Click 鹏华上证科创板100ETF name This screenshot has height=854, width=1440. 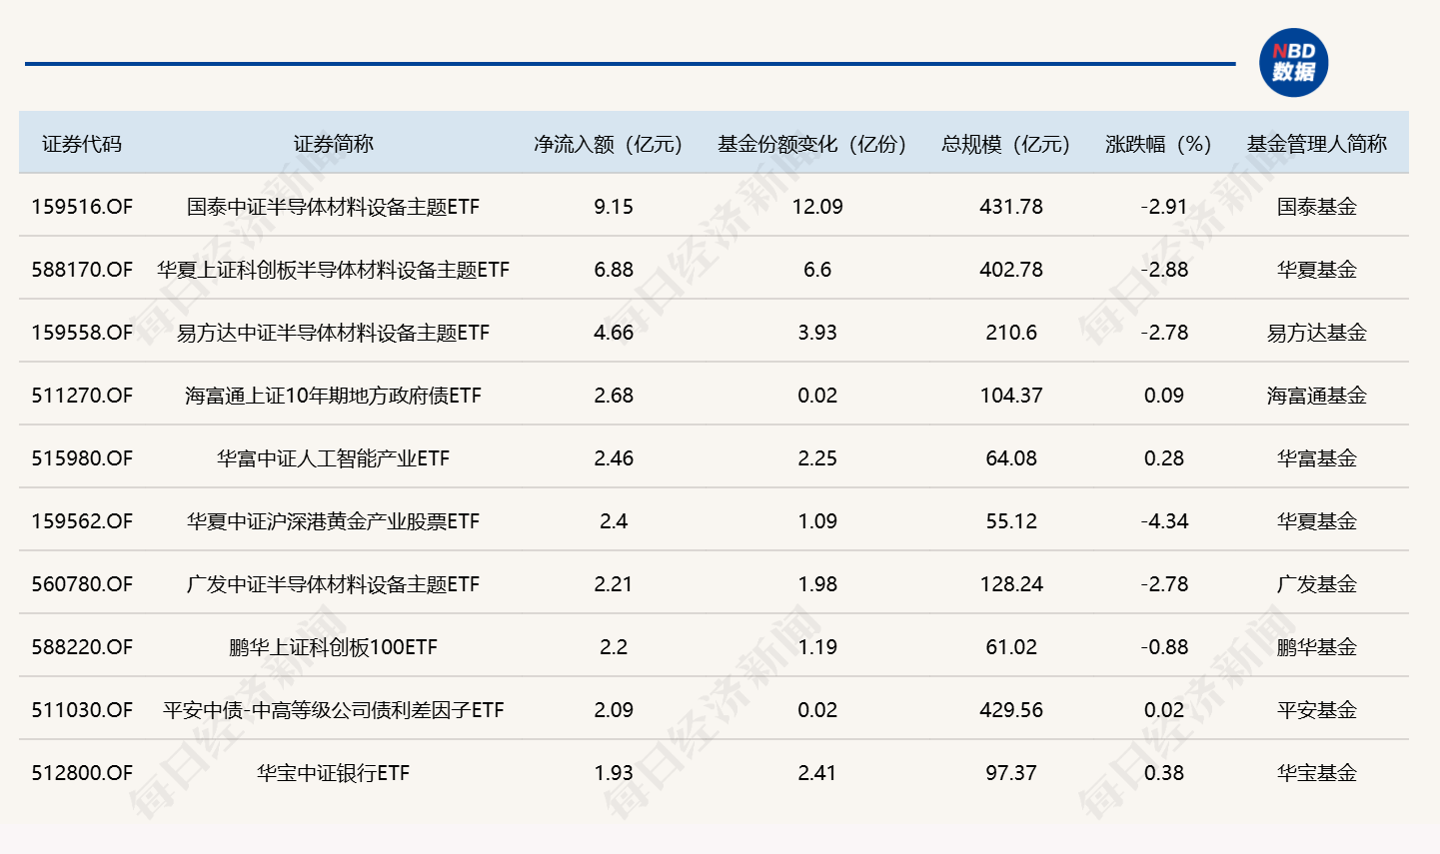point(333,647)
